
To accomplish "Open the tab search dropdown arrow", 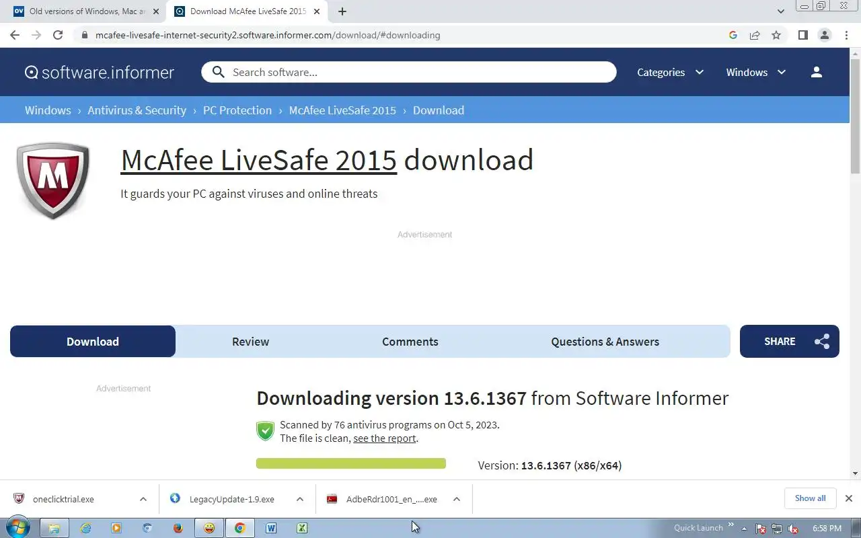I will pyautogui.click(x=781, y=11).
